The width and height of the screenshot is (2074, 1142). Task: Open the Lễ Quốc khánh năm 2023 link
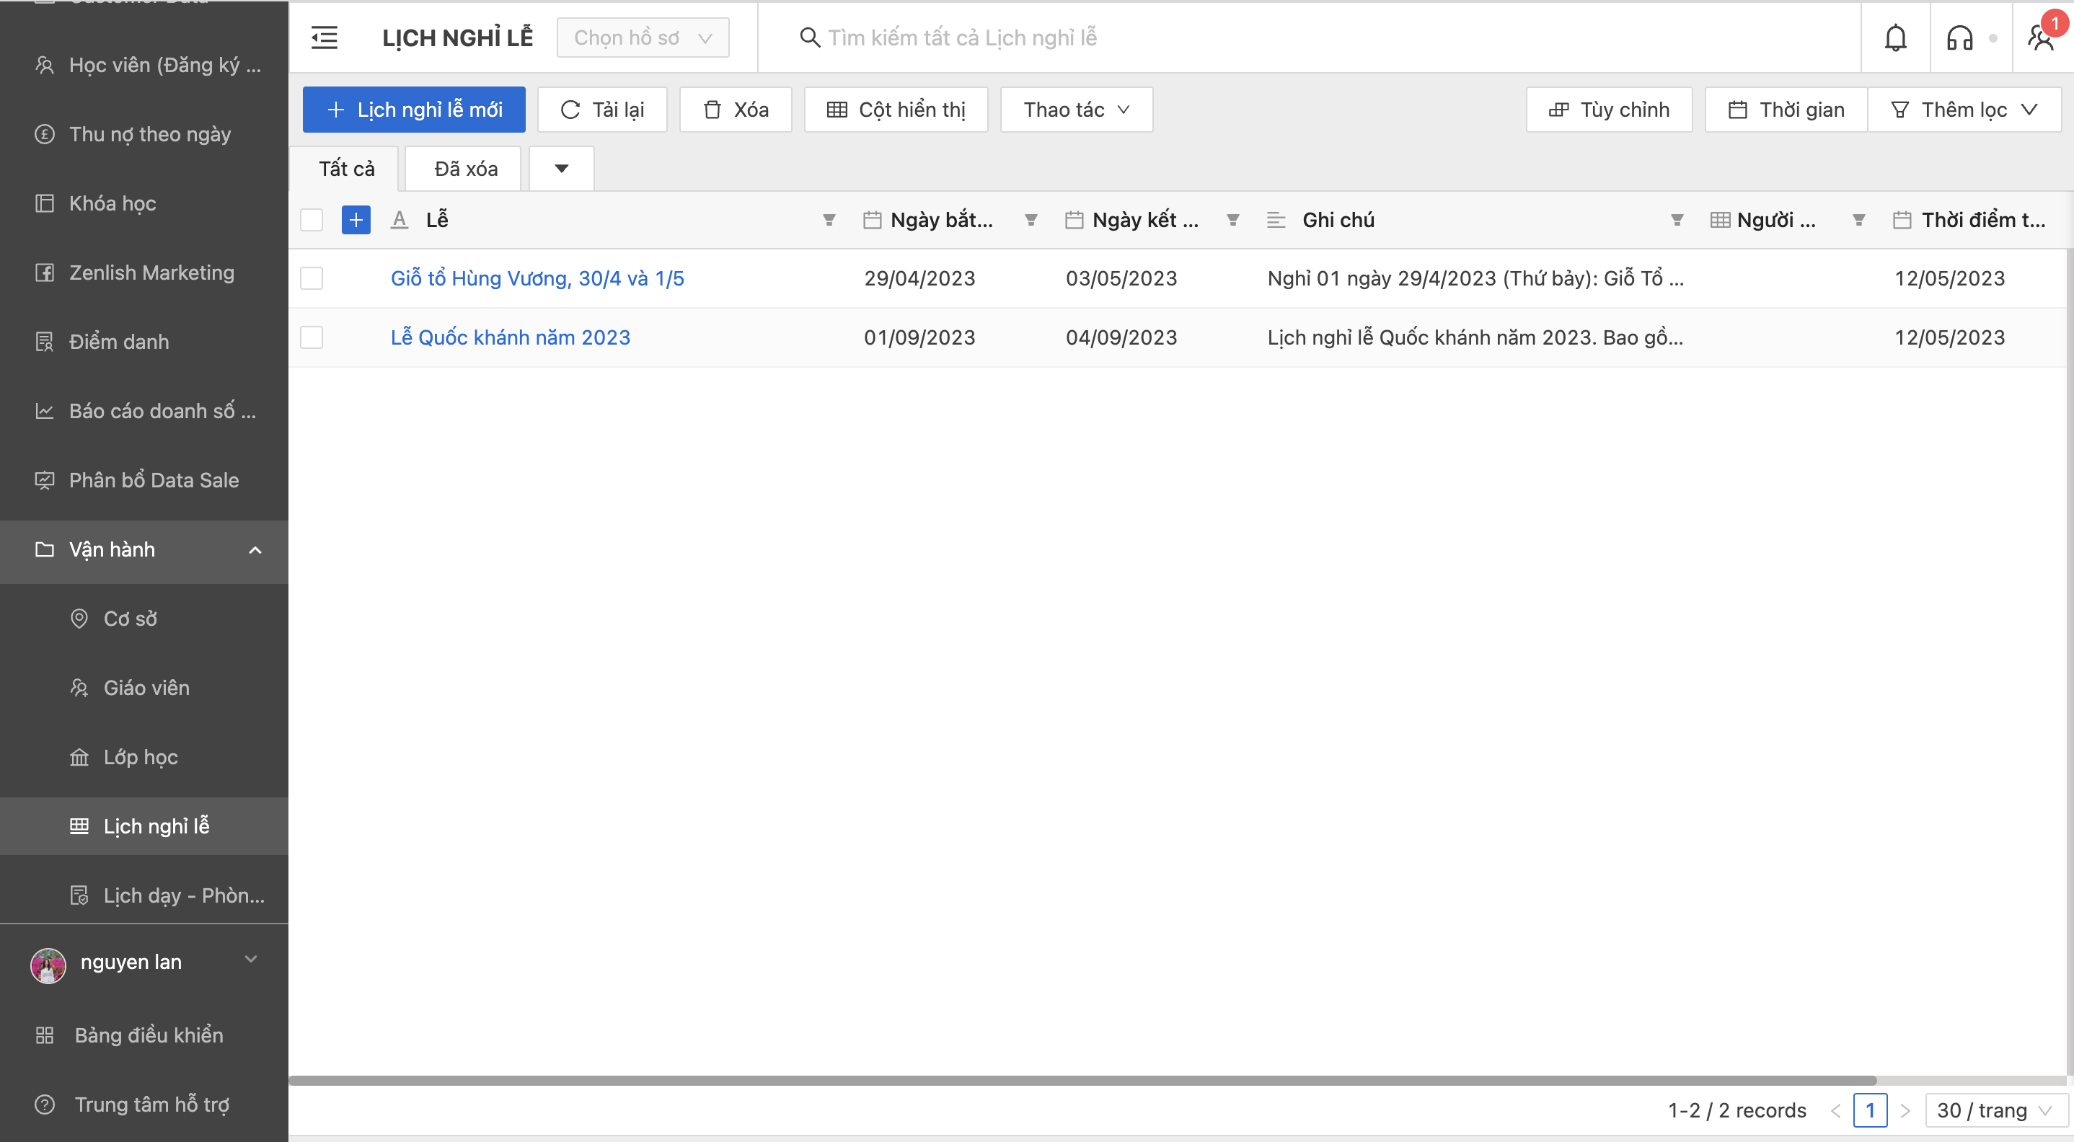click(x=510, y=337)
